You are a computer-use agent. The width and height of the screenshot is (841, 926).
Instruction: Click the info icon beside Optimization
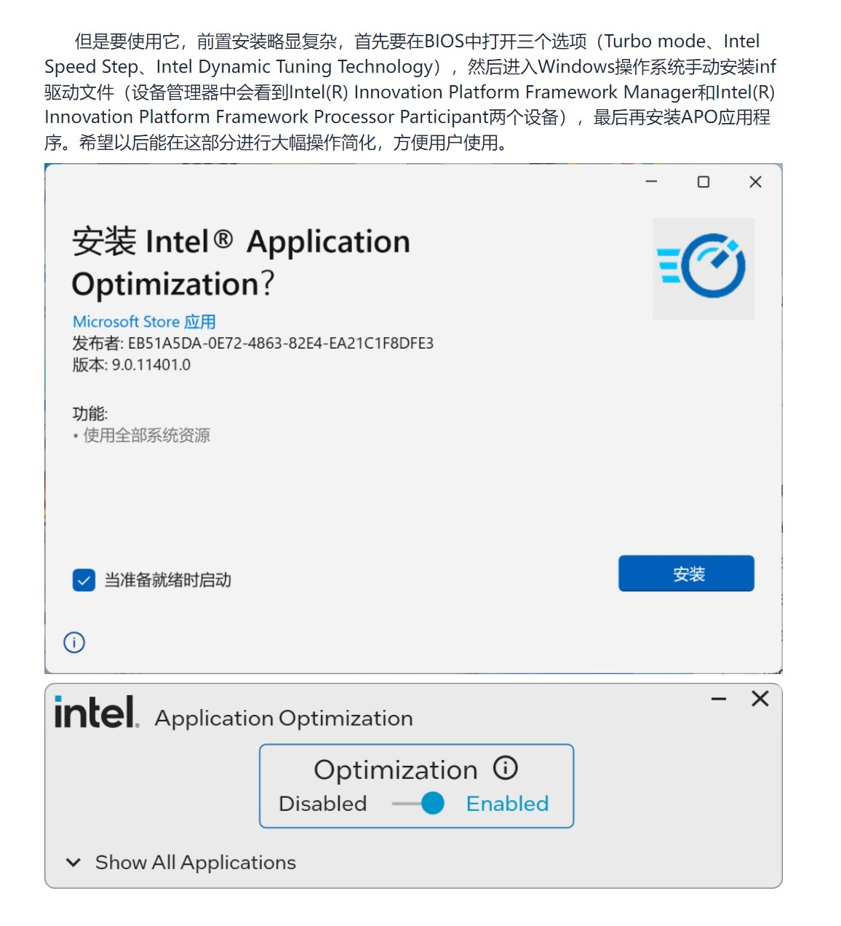click(505, 768)
